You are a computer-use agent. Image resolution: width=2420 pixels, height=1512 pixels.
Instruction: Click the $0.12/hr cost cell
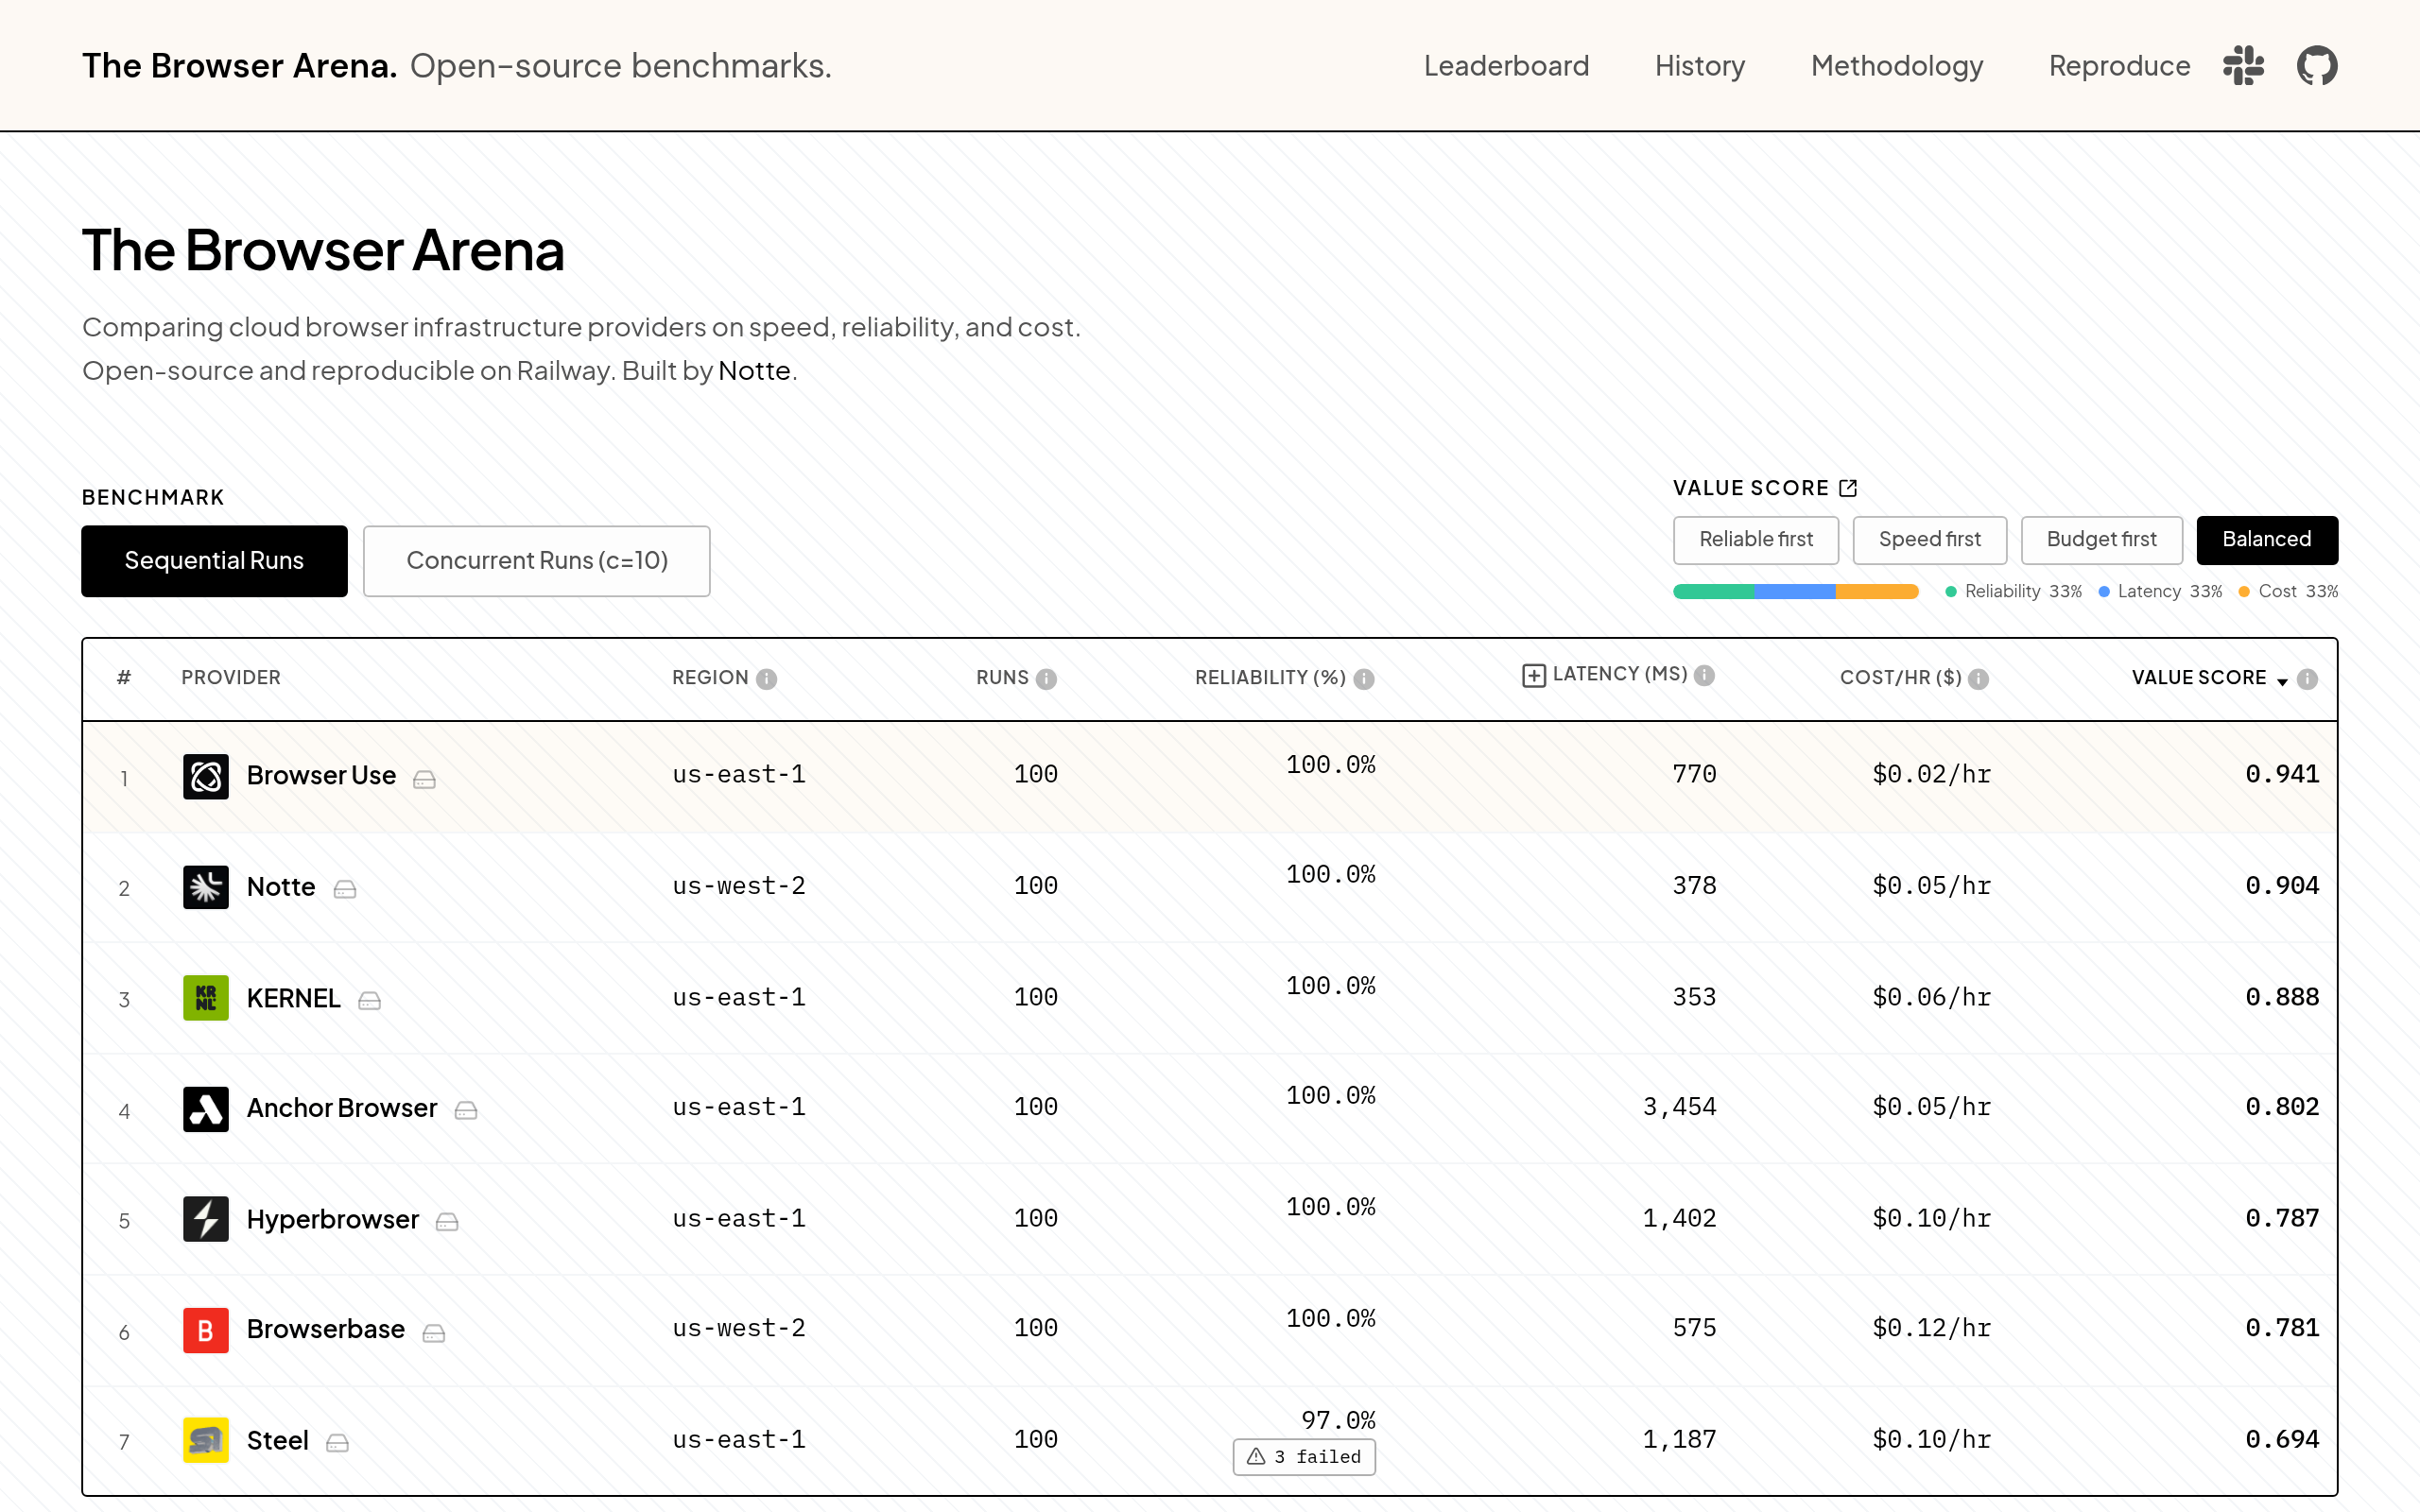pos(1931,1328)
